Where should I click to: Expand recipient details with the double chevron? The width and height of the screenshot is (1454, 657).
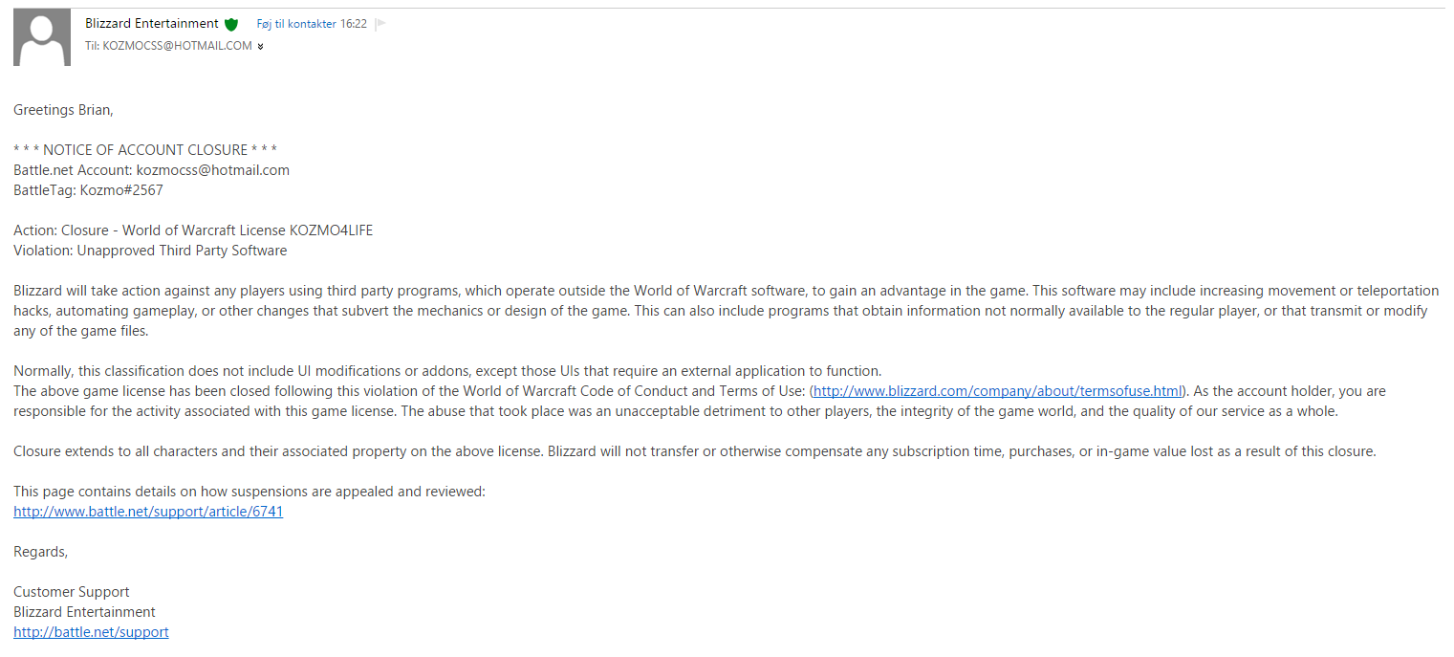coord(261,46)
